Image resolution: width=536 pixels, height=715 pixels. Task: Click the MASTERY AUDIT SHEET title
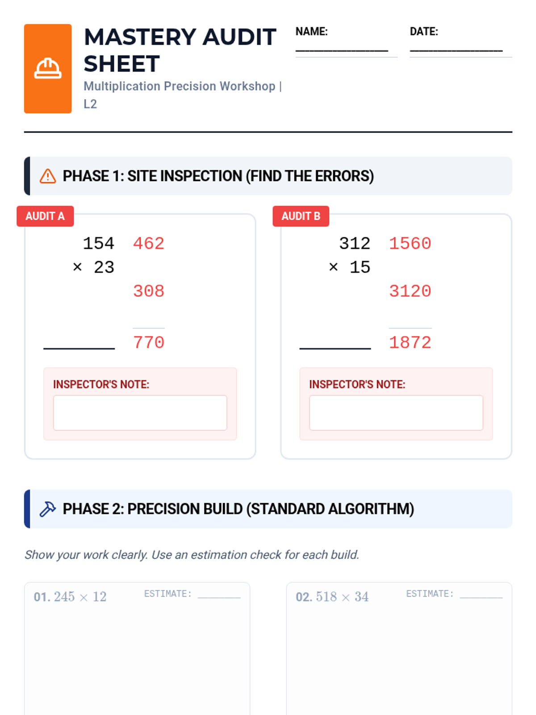point(180,50)
